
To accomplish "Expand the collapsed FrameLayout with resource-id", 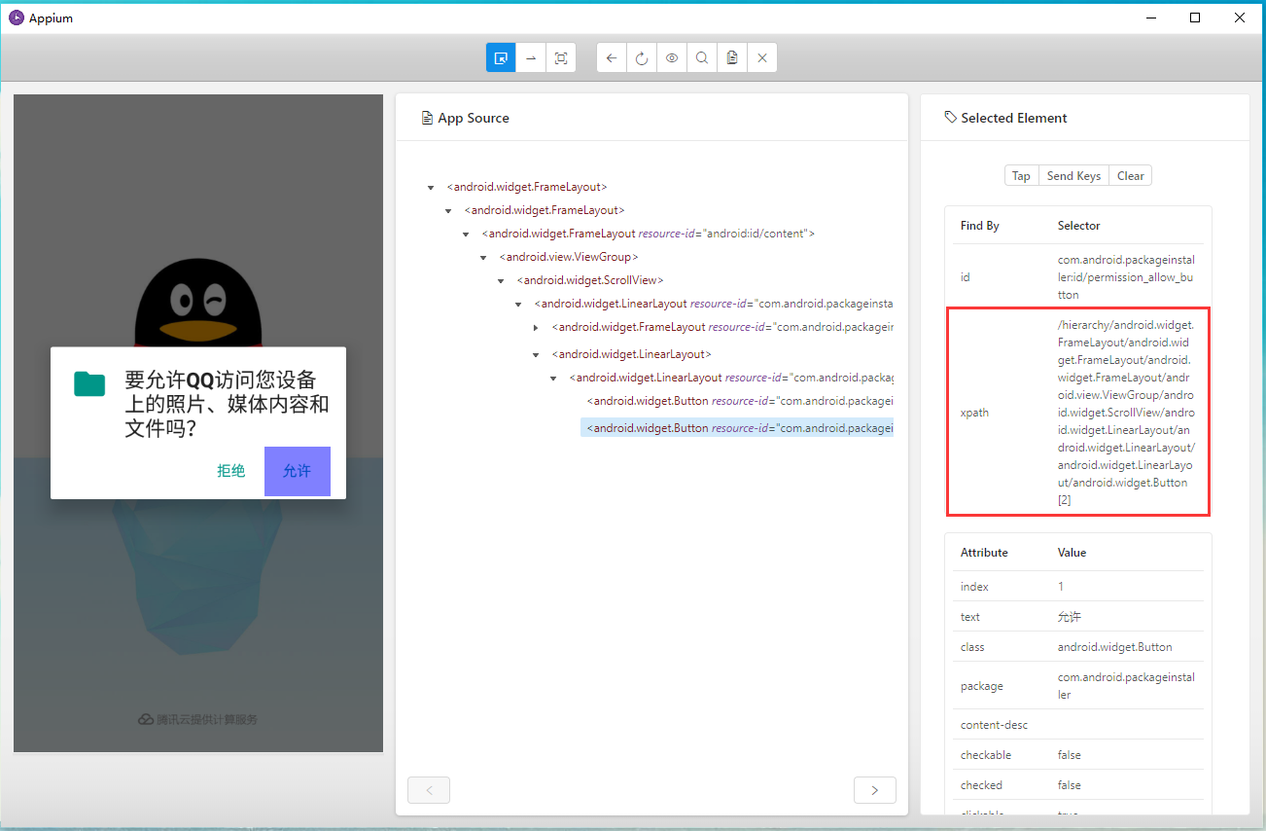I will click(536, 328).
